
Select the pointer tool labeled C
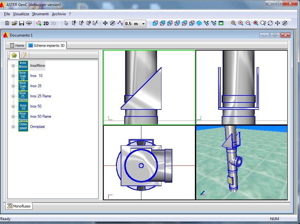pos(96,23)
